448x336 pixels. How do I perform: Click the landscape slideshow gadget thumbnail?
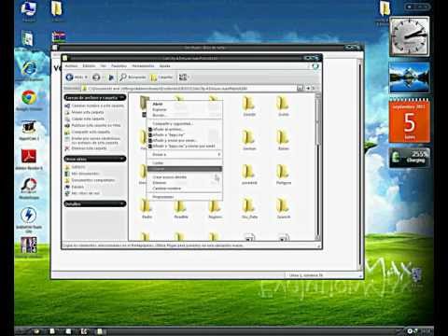coord(410,77)
